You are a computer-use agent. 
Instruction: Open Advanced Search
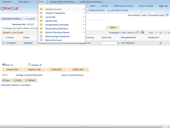pyautogui.click(x=97, y=10)
